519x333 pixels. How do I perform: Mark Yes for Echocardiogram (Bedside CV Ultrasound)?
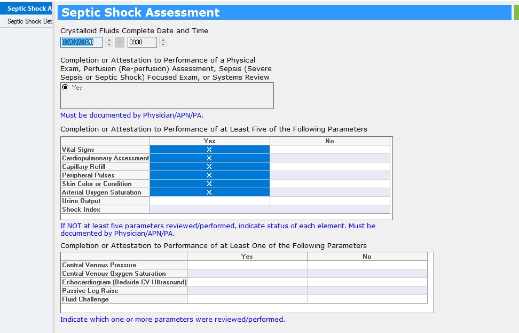click(247, 282)
